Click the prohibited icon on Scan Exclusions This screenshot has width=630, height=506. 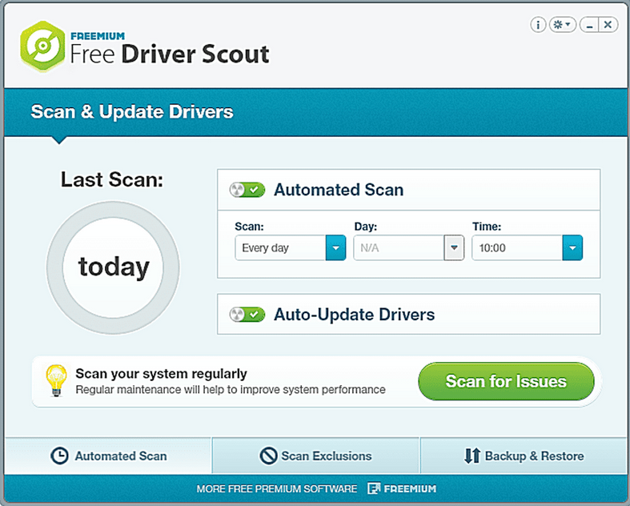[x=268, y=456]
